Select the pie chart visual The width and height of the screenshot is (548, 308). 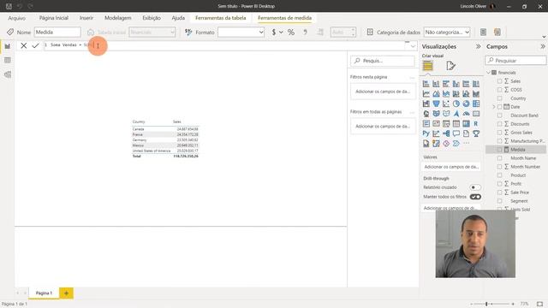click(456, 104)
